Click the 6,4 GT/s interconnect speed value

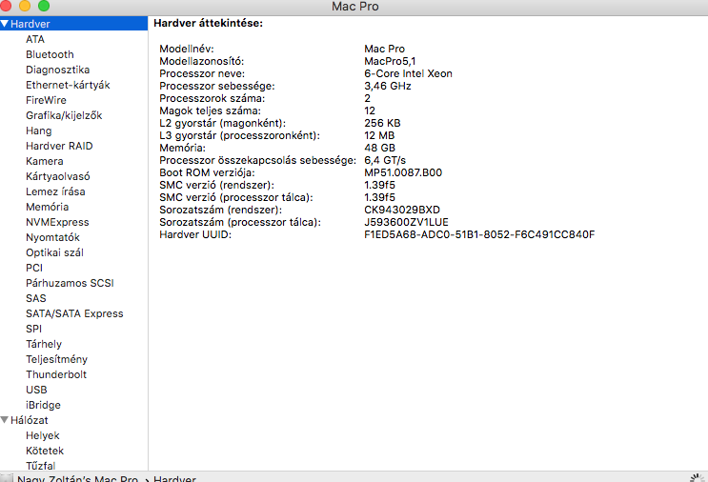point(385,160)
